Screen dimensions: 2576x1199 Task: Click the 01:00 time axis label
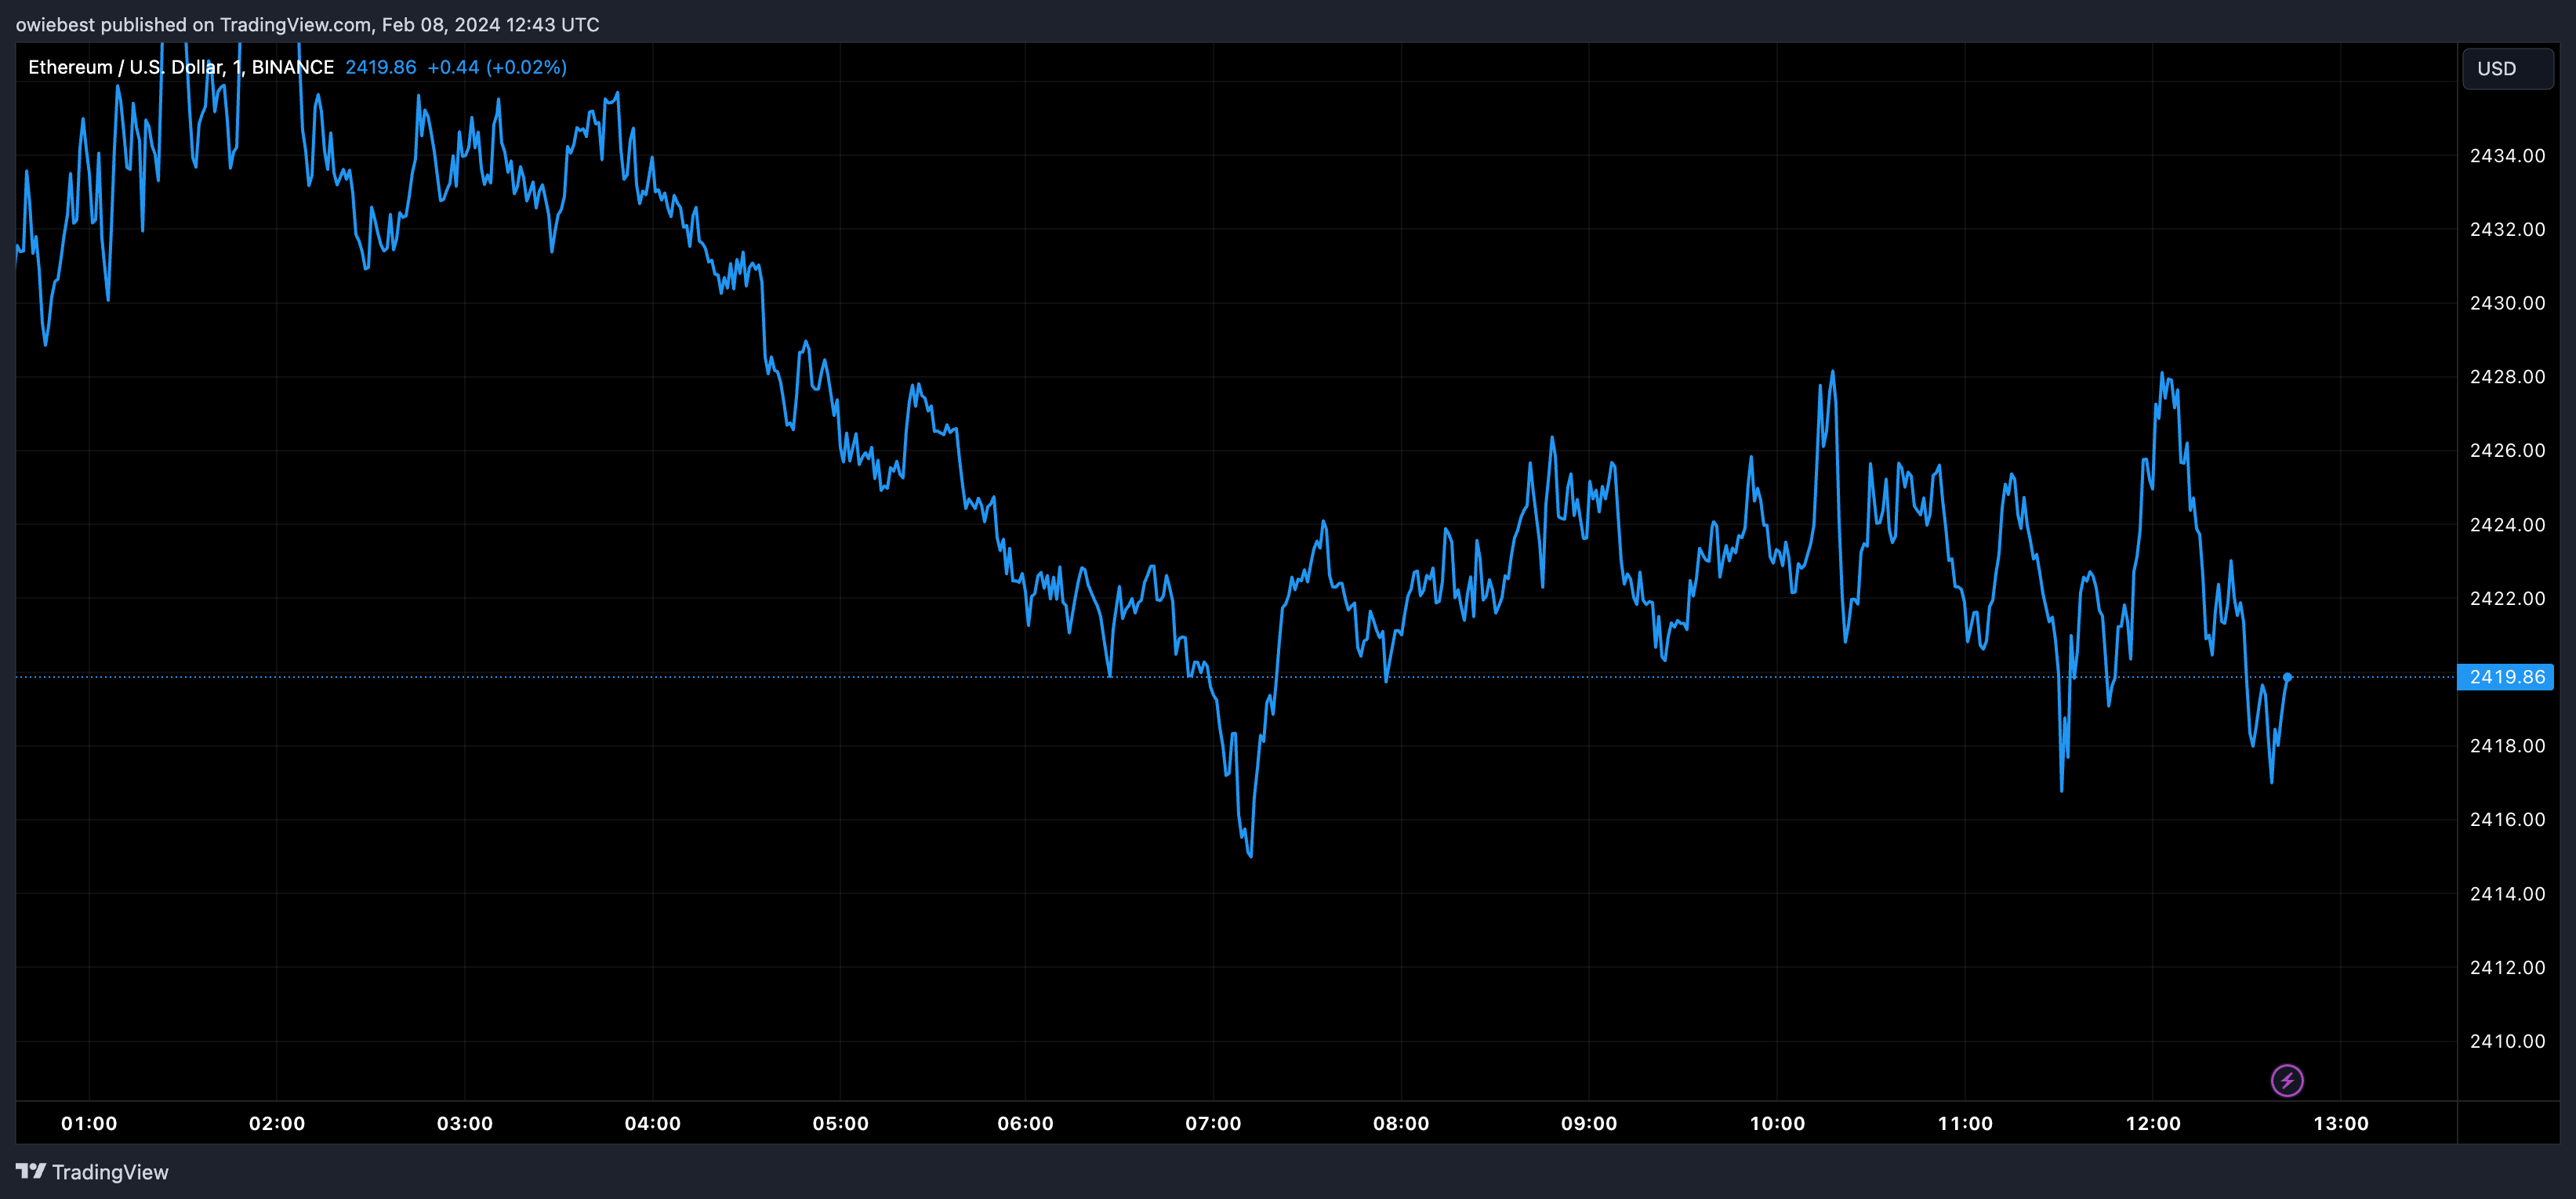pos(89,1123)
